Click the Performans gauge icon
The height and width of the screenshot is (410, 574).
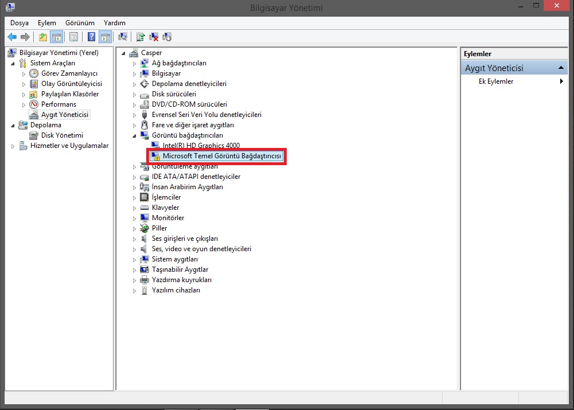34,104
